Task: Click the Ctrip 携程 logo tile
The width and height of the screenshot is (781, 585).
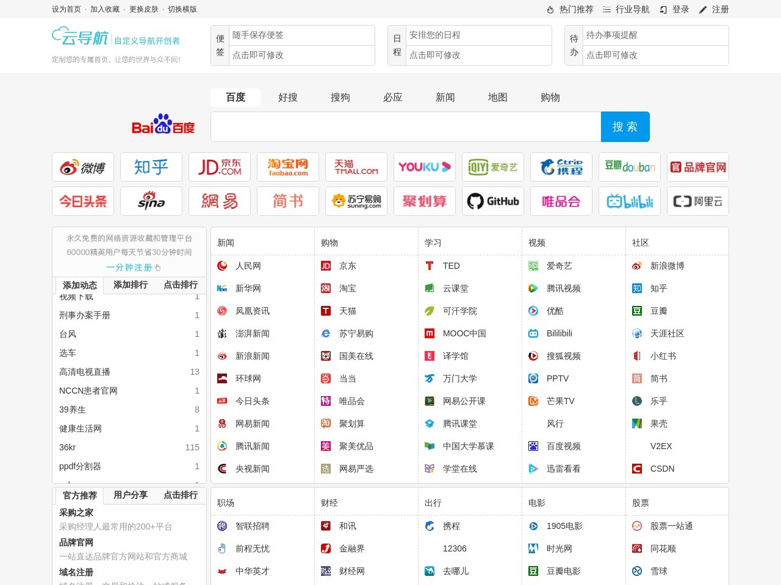Action: tap(561, 167)
